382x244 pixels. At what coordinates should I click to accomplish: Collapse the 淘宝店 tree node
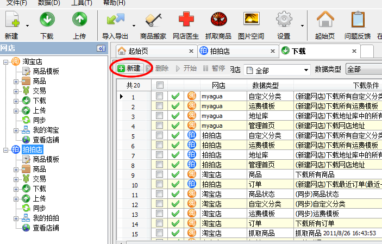coord(5,62)
